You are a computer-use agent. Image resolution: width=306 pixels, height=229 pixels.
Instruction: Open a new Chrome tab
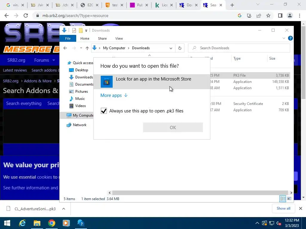(232, 5)
